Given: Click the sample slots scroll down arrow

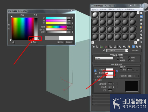Looking at the screenshot, I should click(138, 40).
